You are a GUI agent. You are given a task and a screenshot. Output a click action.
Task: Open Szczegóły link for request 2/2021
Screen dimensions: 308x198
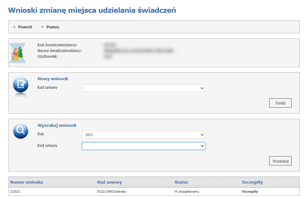(x=250, y=192)
